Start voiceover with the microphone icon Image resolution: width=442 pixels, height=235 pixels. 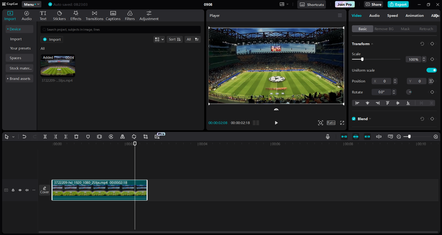pyautogui.click(x=328, y=137)
